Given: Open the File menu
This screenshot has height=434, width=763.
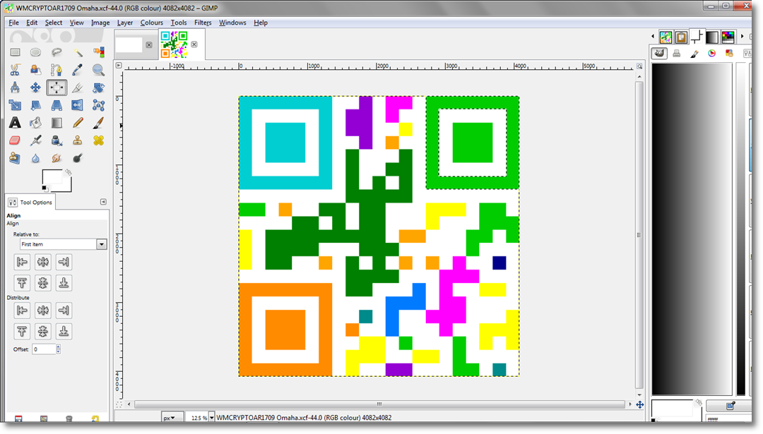Looking at the screenshot, I should click(x=13, y=23).
